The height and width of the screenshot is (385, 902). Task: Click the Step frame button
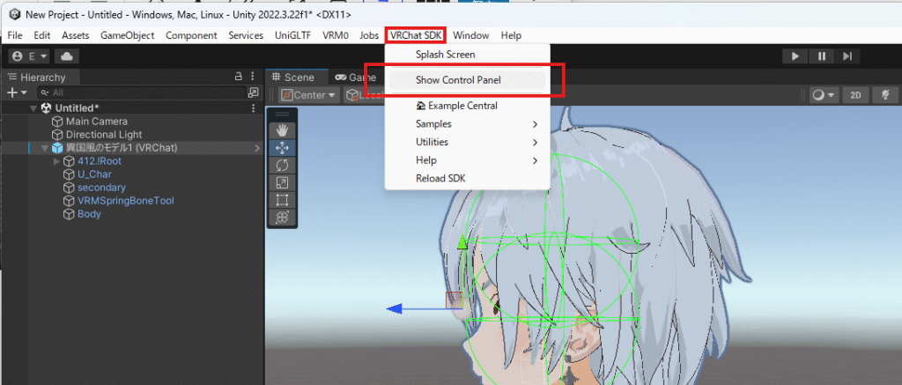(x=847, y=56)
